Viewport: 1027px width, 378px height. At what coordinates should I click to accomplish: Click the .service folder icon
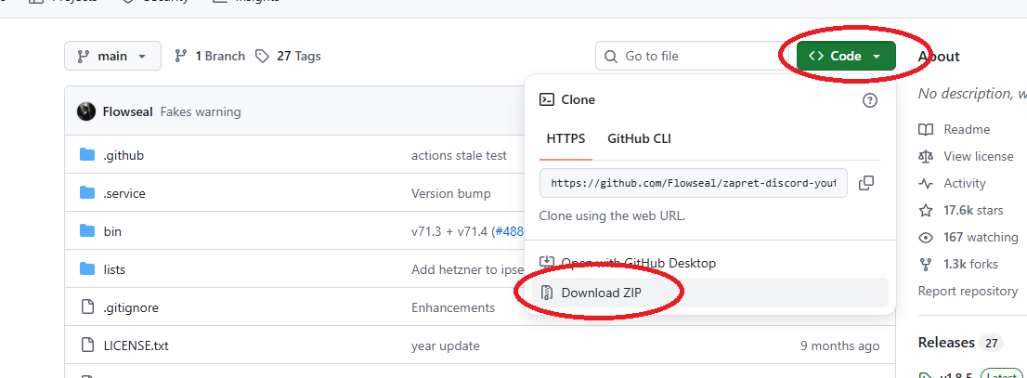87,193
